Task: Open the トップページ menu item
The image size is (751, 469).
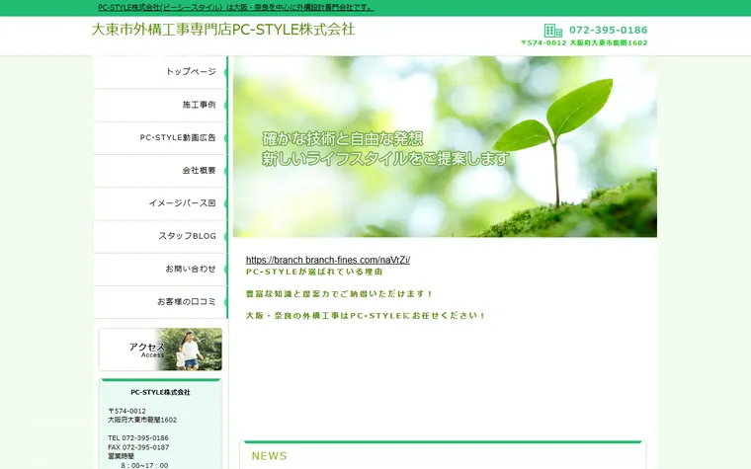Action: [x=161, y=72]
